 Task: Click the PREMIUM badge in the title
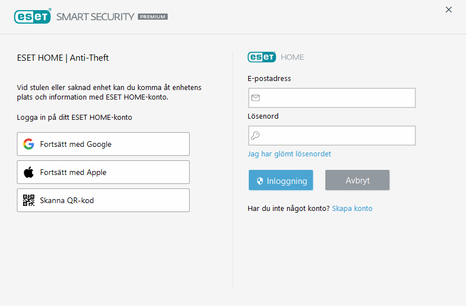coord(153,17)
